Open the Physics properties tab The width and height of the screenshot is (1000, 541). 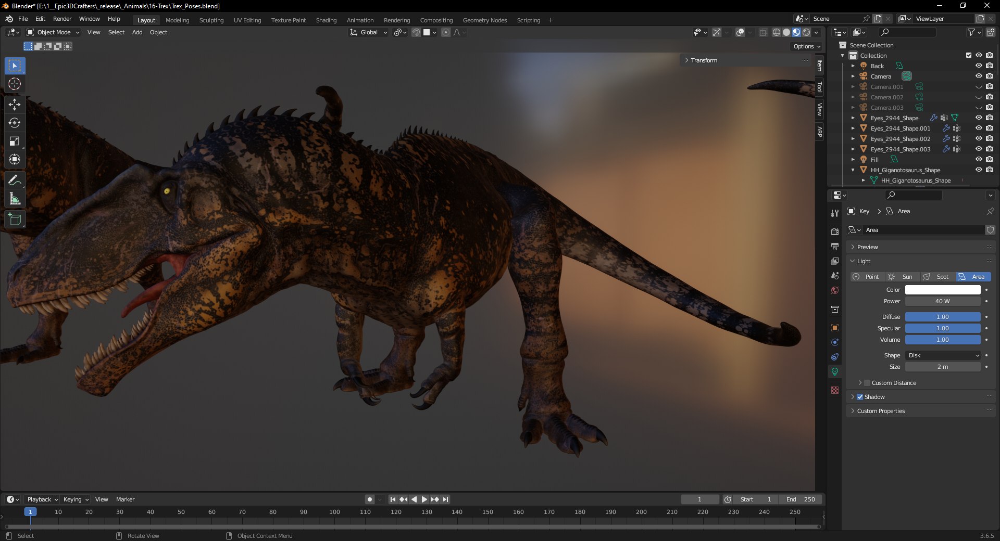[x=835, y=342]
